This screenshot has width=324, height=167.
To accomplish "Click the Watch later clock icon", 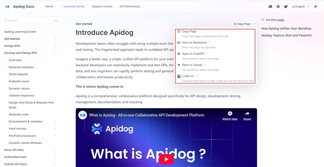I will (x=230, y=113).
